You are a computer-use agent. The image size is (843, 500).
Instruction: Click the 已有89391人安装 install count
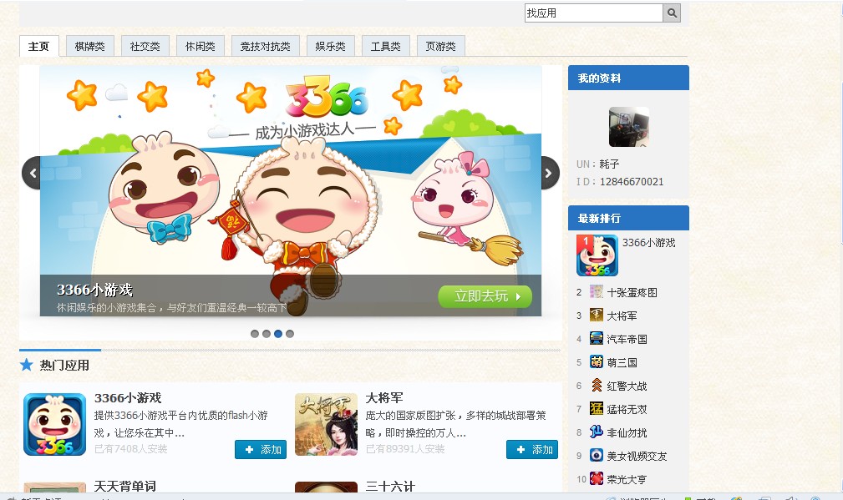tap(405, 449)
